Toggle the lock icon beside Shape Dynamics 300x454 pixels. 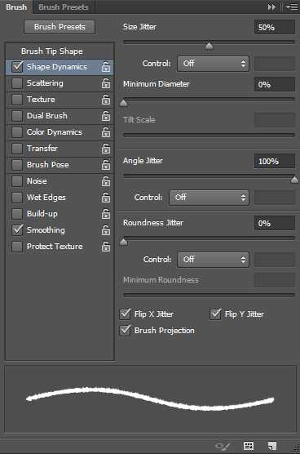(106, 67)
